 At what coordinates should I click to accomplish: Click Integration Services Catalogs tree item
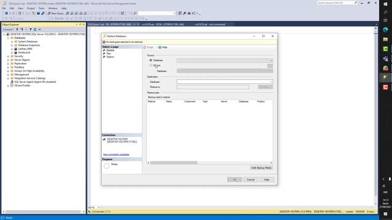click(30, 78)
